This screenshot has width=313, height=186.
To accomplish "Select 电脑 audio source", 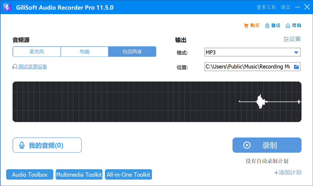I will pos(85,52).
